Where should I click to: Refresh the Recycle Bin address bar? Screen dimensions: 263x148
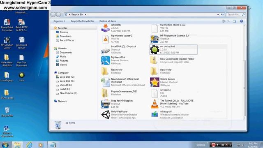222,15
